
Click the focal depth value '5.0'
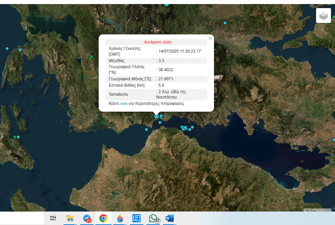[161, 85]
